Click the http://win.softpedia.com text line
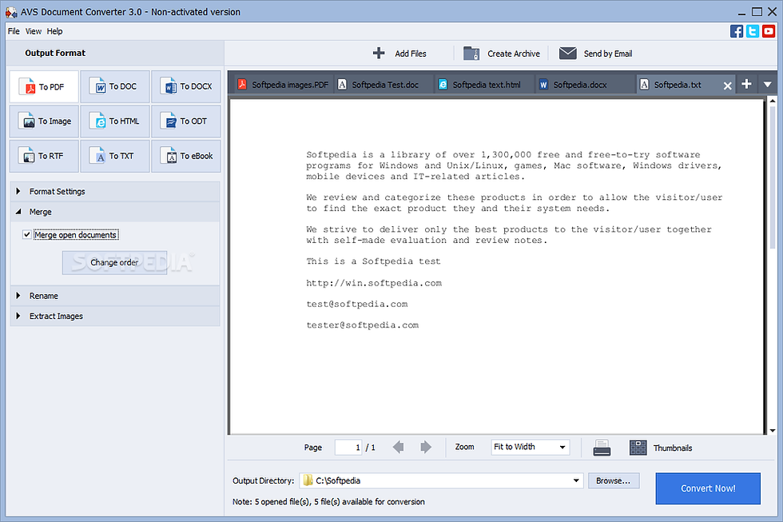 click(x=374, y=283)
